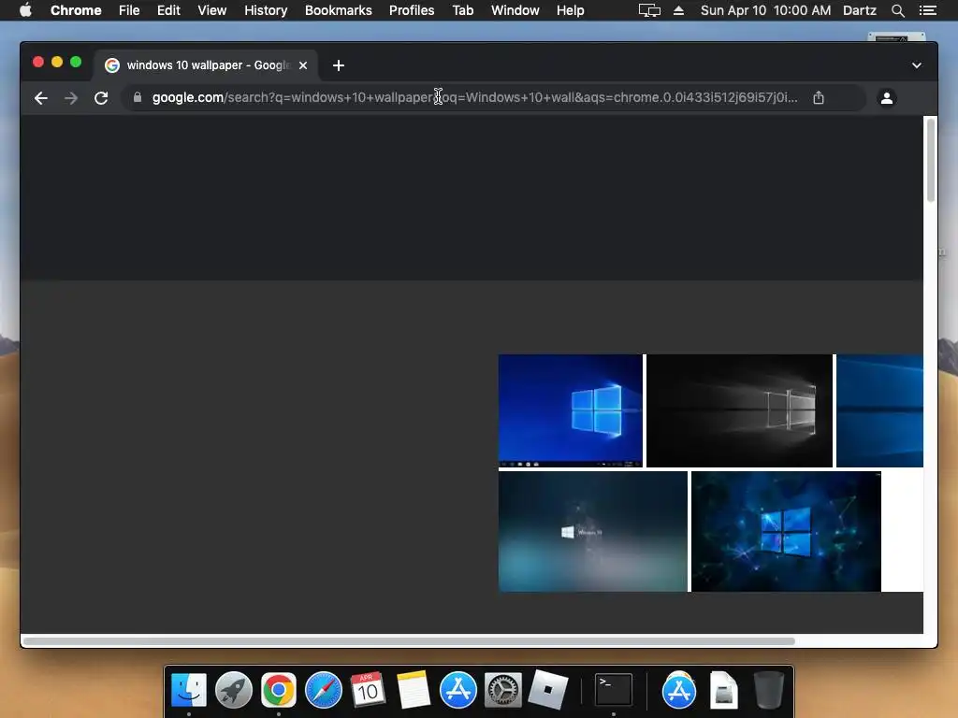
Task: Open the partially visible blue wallpaper thumbnail
Action: [x=879, y=411]
